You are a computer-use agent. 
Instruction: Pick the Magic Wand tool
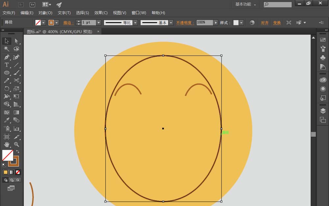(7, 49)
